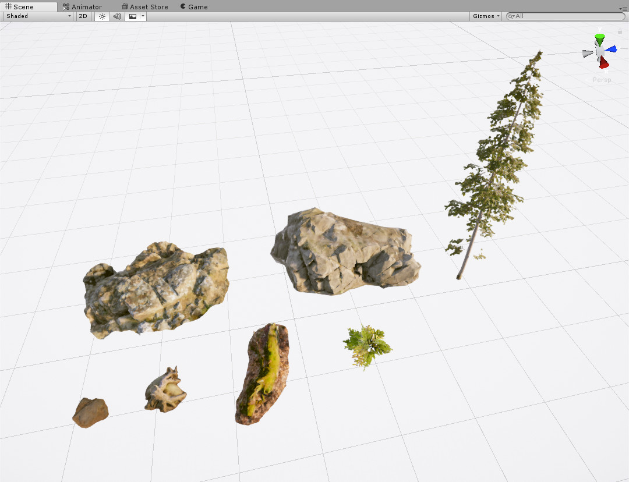This screenshot has height=482, width=629.
Task: Click the magnifier icon in the search bar
Action: [x=511, y=16]
